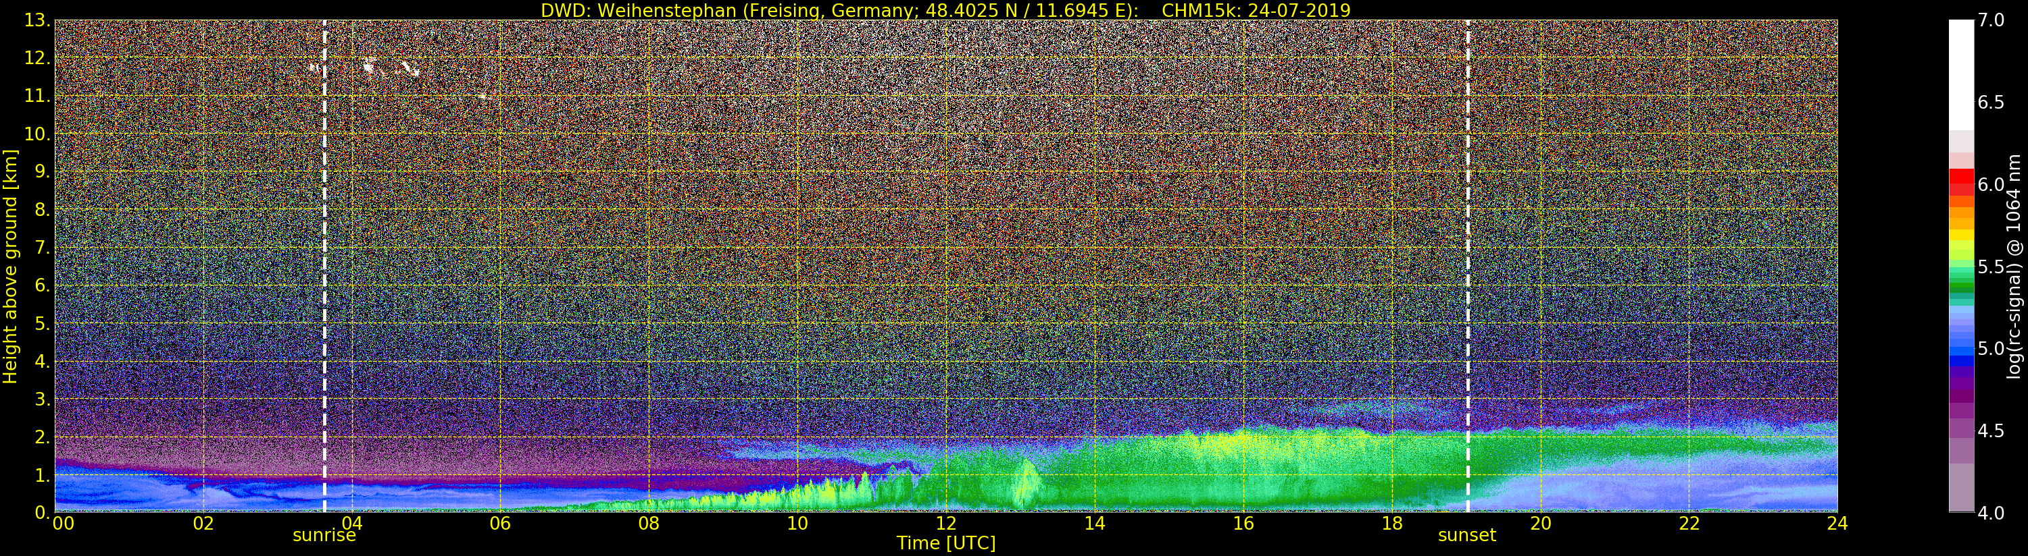The image size is (2028, 556).
Task: Click the height axis tick "1."
Action: coord(42,475)
